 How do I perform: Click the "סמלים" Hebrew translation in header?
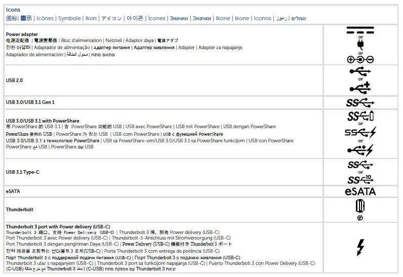pos(298,19)
